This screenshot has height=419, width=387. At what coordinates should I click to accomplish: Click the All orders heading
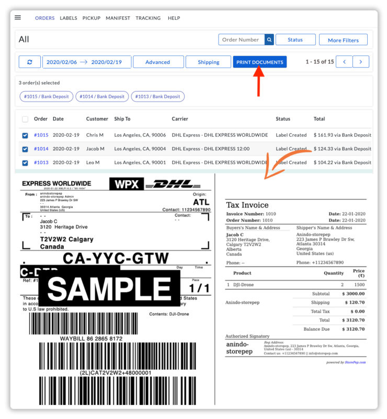24,40
